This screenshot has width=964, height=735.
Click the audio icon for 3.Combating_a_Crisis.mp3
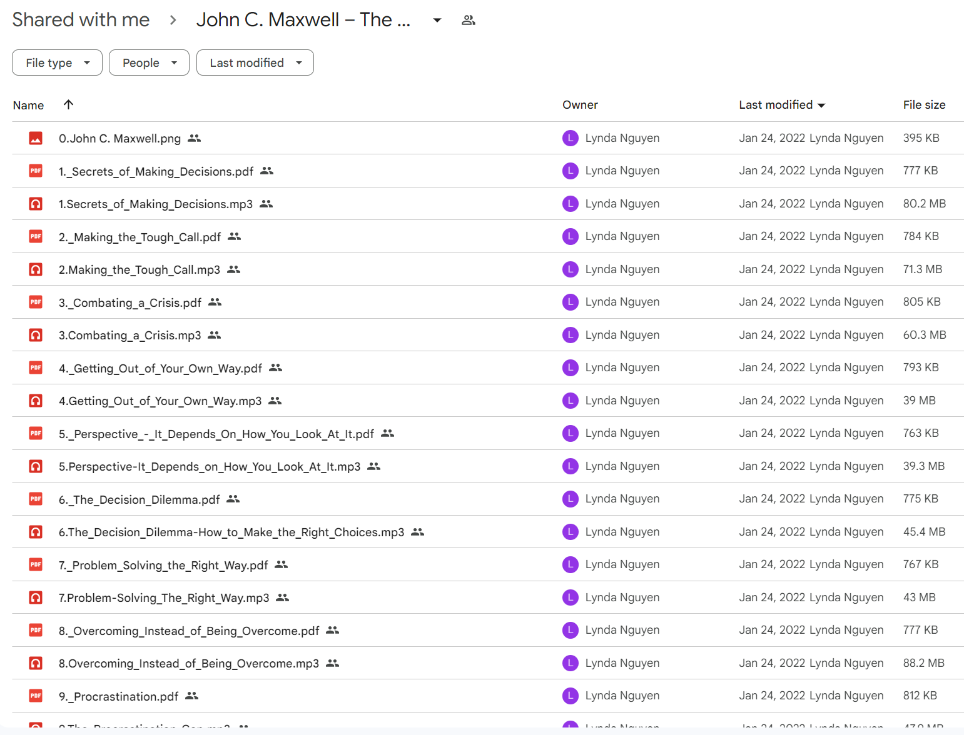[x=36, y=335]
